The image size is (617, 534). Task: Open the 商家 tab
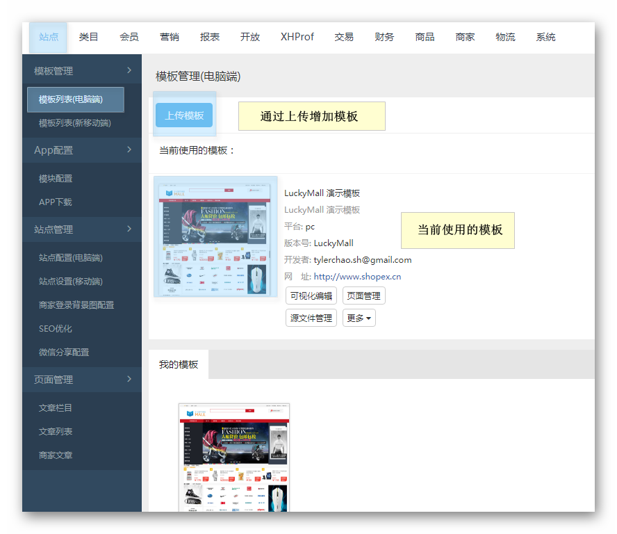465,38
